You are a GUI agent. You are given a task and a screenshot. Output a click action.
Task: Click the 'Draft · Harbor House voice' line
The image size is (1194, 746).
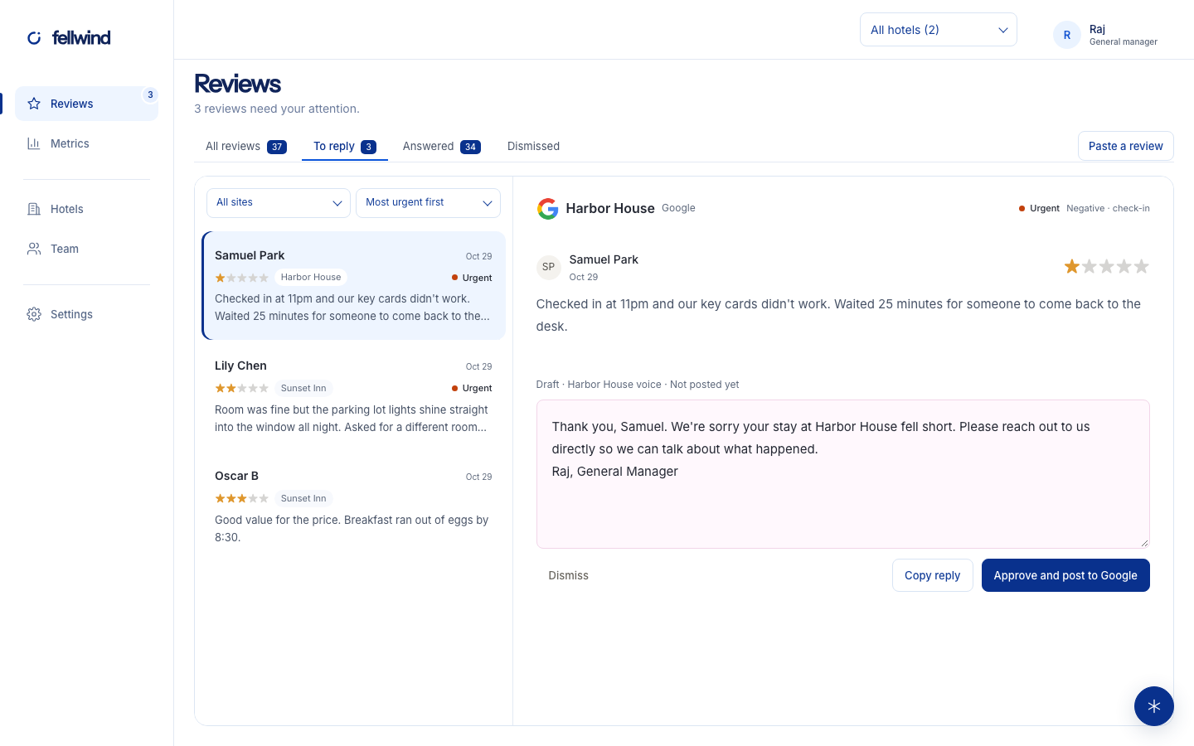pos(638,385)
